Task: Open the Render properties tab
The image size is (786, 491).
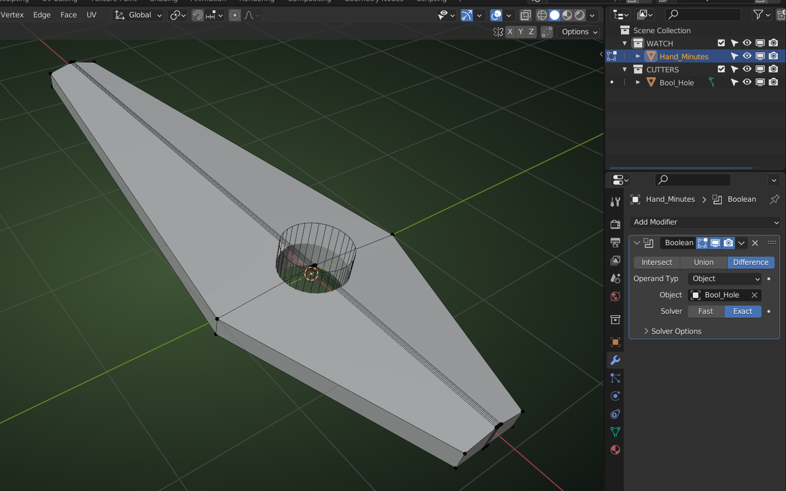Action: 615,224
